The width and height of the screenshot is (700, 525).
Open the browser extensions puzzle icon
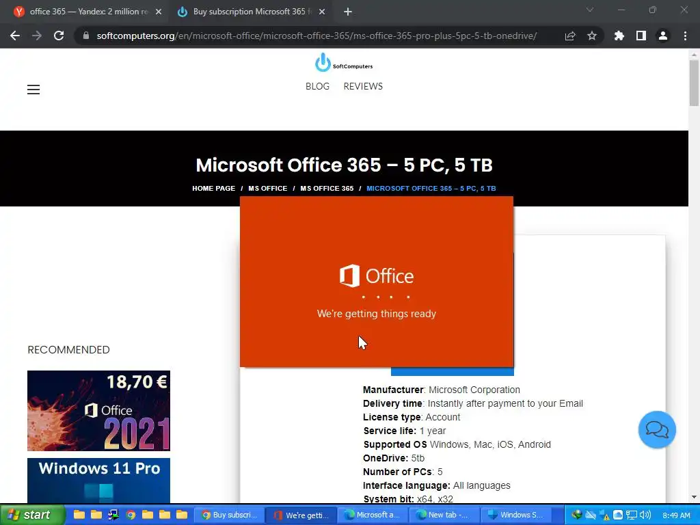click(x=619, y=36)
